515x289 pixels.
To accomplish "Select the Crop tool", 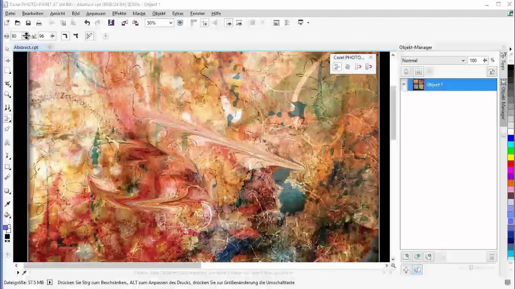I will coord(7,83).
